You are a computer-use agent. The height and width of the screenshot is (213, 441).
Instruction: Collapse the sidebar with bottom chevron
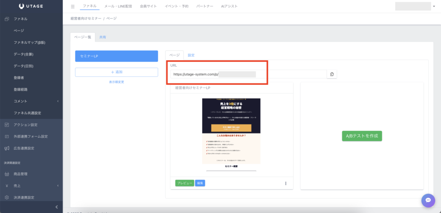click(x=57, y=207)
